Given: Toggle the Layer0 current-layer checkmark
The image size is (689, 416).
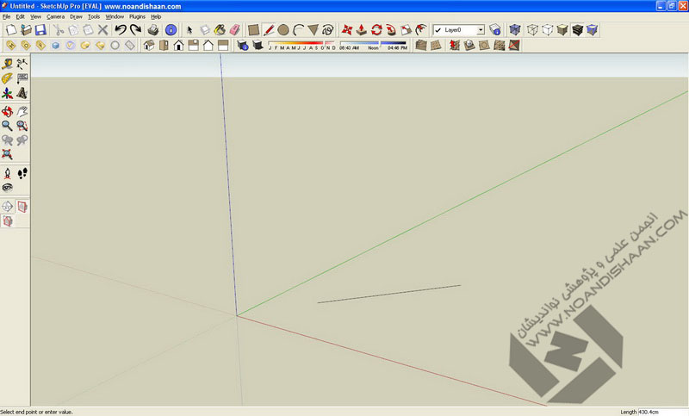Looking at the screenshot, I should [x=438, y=30].
